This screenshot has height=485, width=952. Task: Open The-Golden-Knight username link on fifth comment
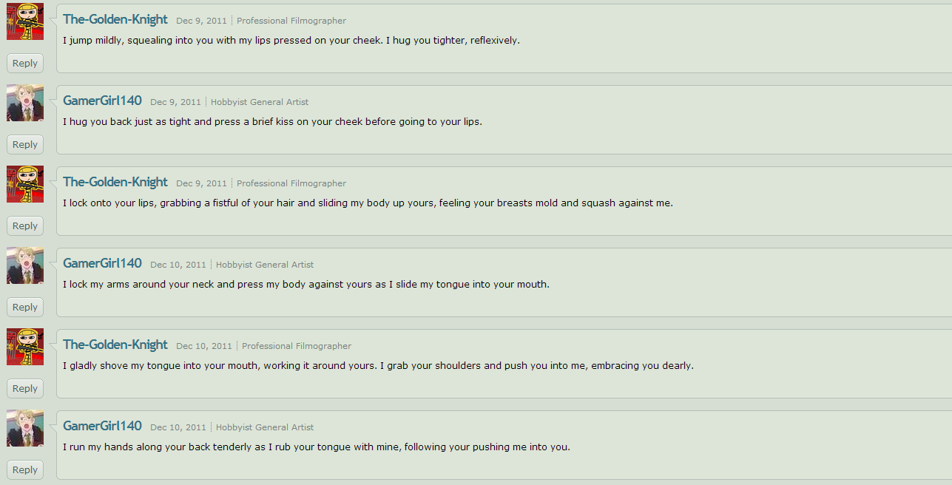coord(115,345)
